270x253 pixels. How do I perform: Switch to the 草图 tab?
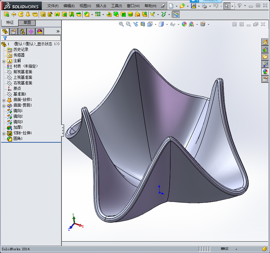(27, 23)
